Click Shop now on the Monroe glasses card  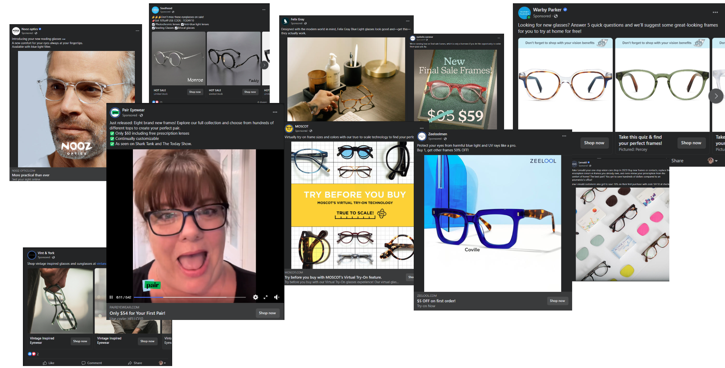pyautogui.click(x=195, y=92)
